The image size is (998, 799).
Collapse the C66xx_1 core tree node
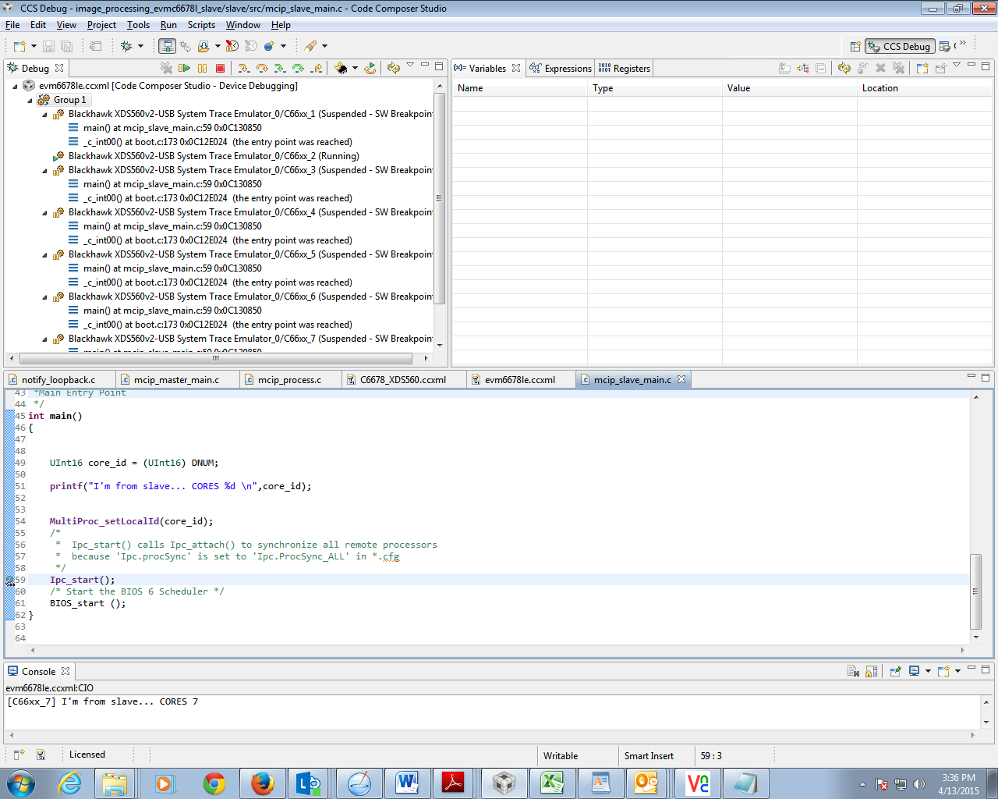point(44,115)
